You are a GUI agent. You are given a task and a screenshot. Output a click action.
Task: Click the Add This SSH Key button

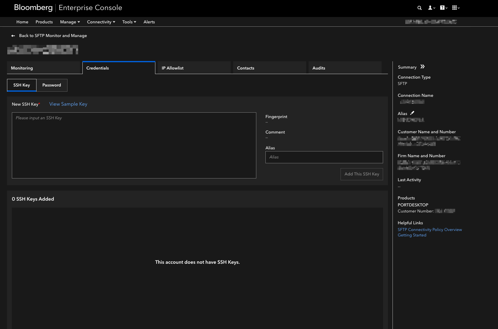(362, 174)
